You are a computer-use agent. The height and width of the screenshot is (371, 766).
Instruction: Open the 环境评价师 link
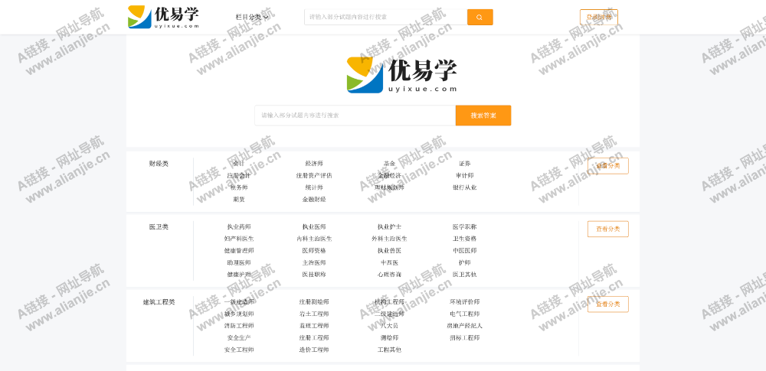(465, 302)
